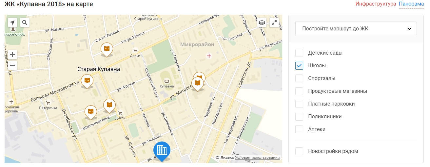Expand map to fullscreen
The width and height of the screenshot is (430, 167).
click(x=274, y=23)
